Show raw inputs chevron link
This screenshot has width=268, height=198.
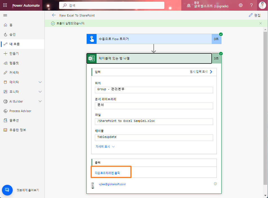click(201, 72)
